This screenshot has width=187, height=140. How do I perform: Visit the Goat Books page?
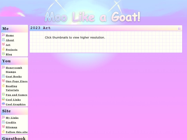click(14, 76)
